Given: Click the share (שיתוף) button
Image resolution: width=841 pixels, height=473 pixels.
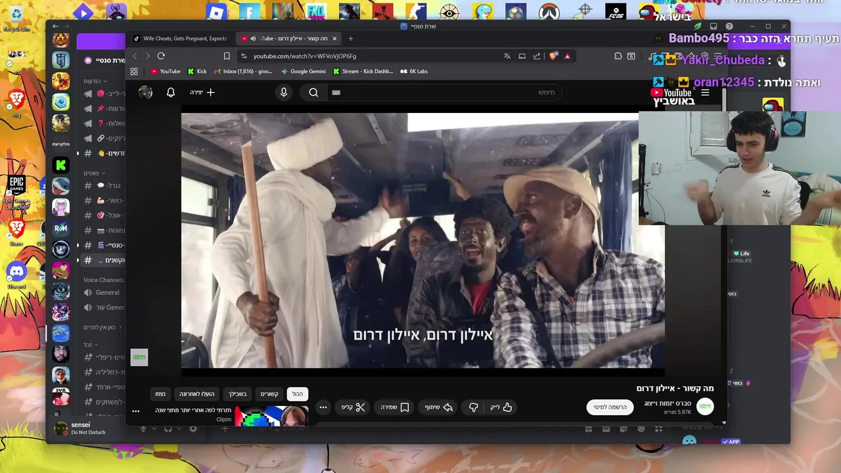Looking at the screenshot, I should [x=438, y=407].
